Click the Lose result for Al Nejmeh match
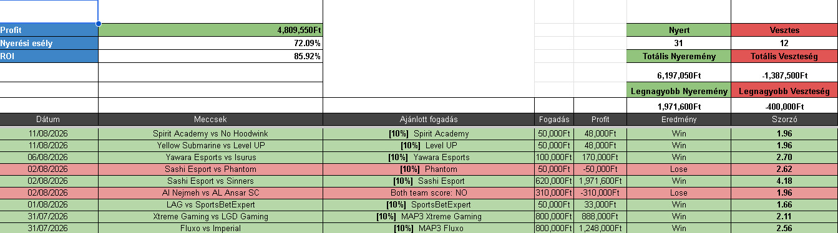Viewport: 838px width, 233px height. click(678, 193)
